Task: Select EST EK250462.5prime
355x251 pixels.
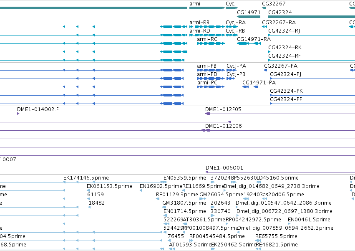Action: (x=234, y=245)
